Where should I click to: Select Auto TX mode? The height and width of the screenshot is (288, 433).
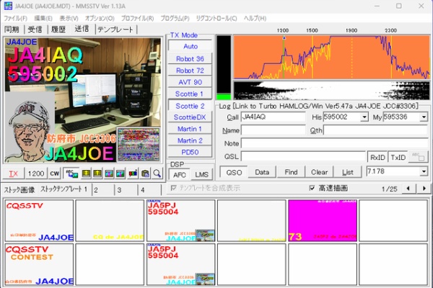pyautogui.click(x=191, y=46)
